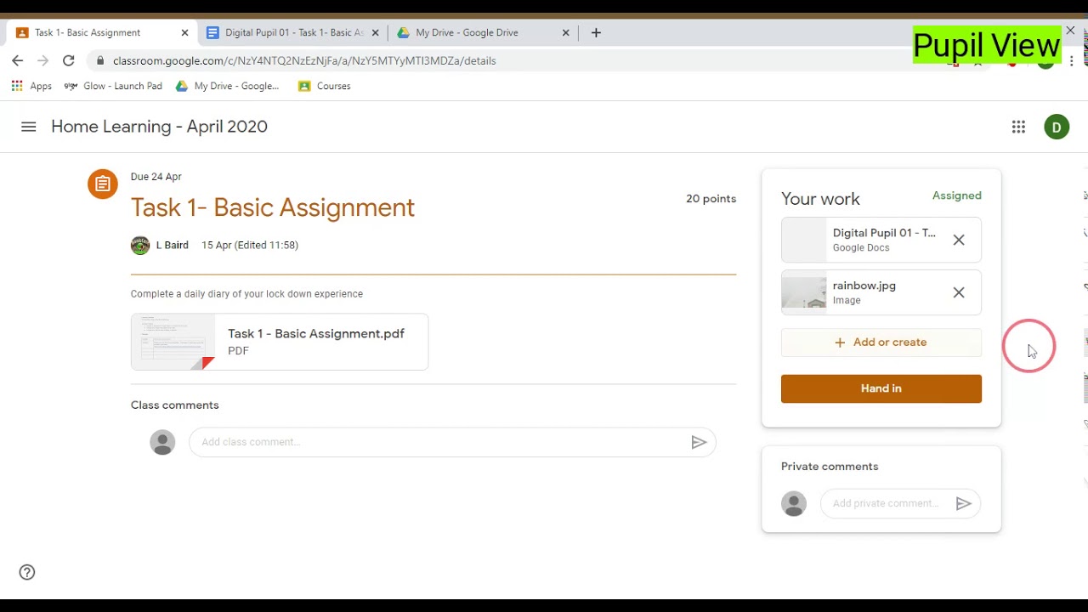Open My Drive - Google bookmark
The image size is (1088, 612).
(227, 86)
